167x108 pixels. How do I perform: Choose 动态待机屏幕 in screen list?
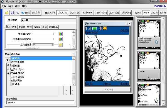point(41,62)
